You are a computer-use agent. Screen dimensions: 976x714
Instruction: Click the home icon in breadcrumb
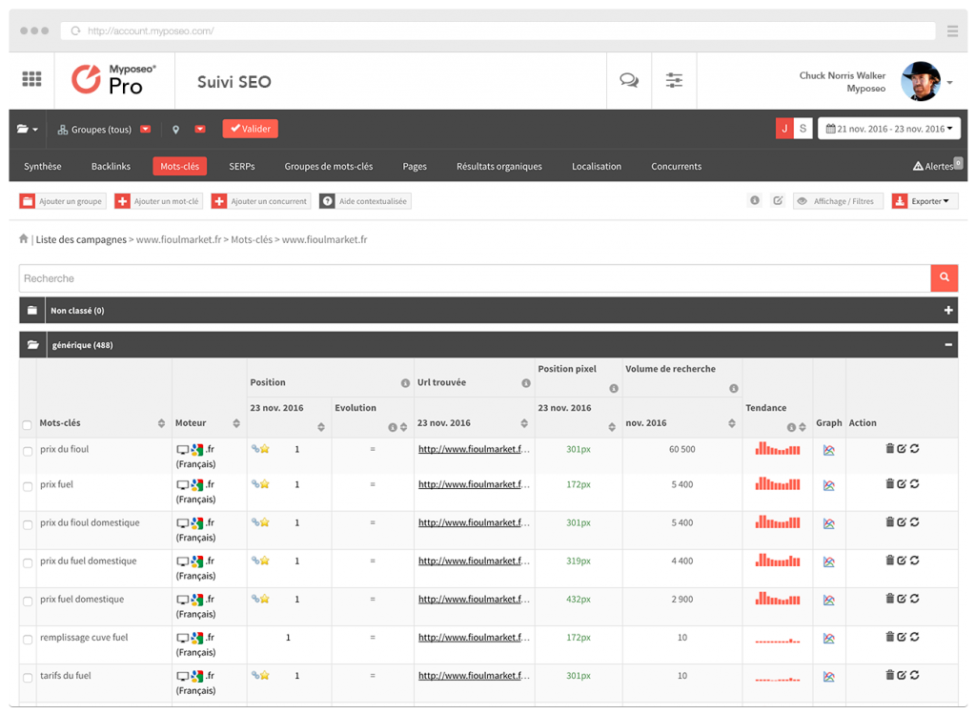click(x=24, y=238)
